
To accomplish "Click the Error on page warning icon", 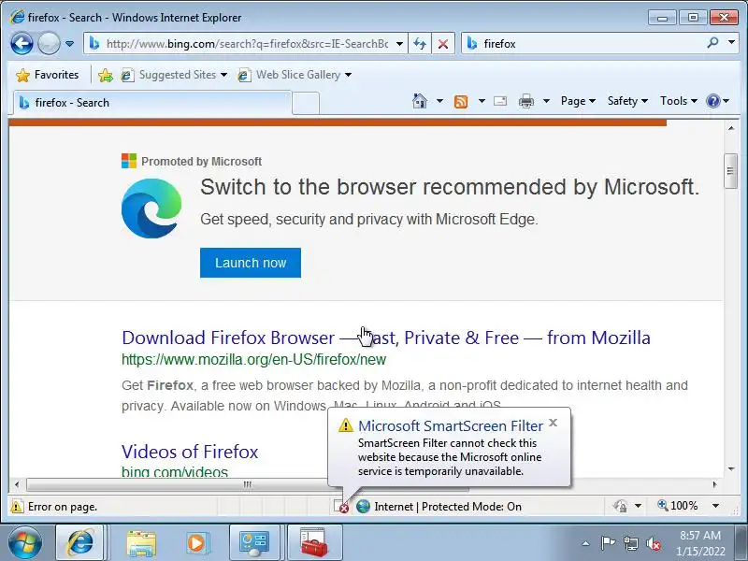I will coord(17,507).
